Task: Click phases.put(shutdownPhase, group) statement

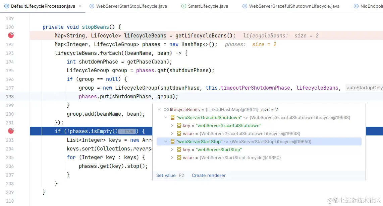Action: pos(128,97)
